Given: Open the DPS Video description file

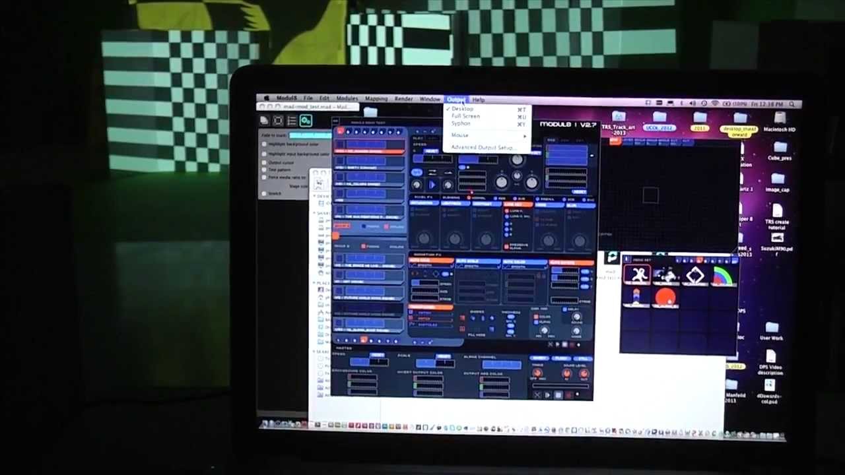Looking at the screenshot, I should click(x=770, y=364).
